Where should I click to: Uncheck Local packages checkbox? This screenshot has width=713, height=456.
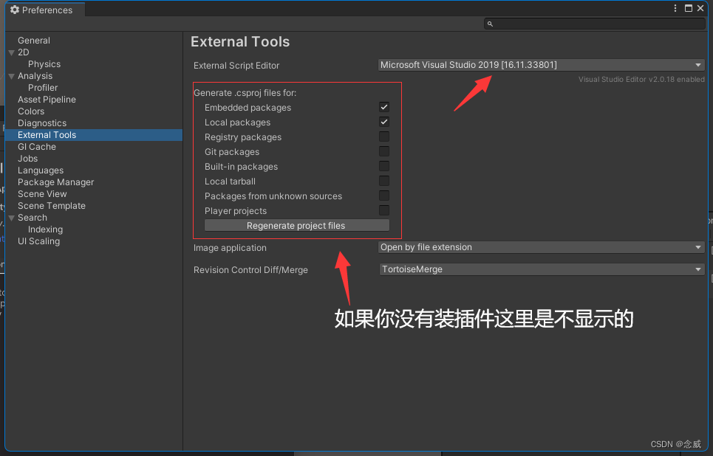tap(384, 122)
